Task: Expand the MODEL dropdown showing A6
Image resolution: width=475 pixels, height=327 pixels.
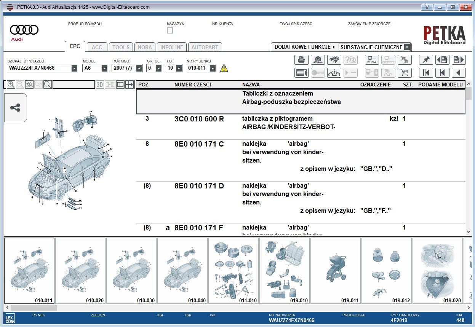Action: click(x=104, y=68)
